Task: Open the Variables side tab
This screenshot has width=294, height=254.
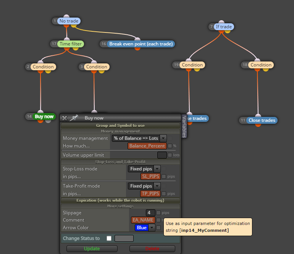Action: (x=184, y=126)
